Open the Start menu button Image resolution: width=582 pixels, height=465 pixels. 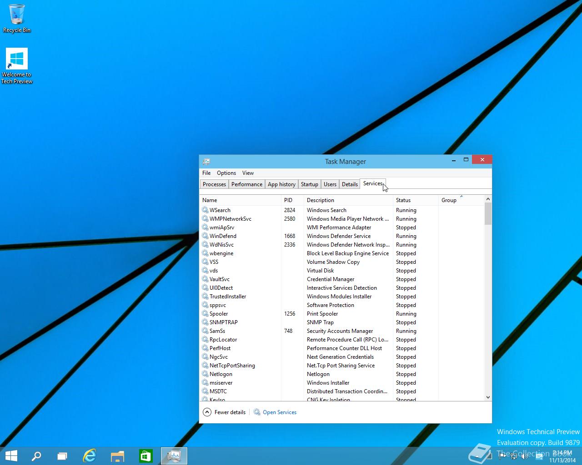pyautogui.click(x=11, y=455)
